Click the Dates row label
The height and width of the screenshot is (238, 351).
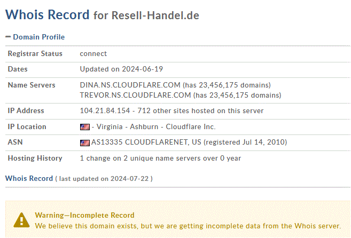point(18,69)
